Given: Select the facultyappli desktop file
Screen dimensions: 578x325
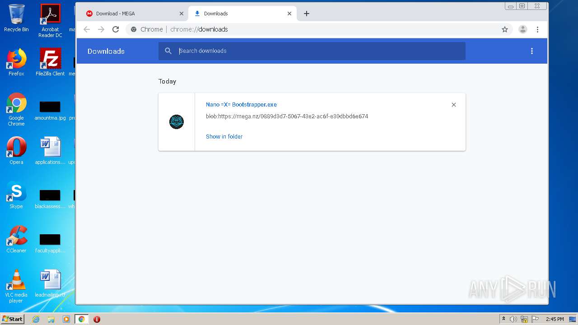Looking at the screenshot, I should [50, 243].
